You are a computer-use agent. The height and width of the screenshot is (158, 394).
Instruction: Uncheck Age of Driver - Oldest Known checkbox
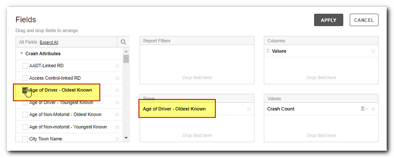tap(25, 90)
